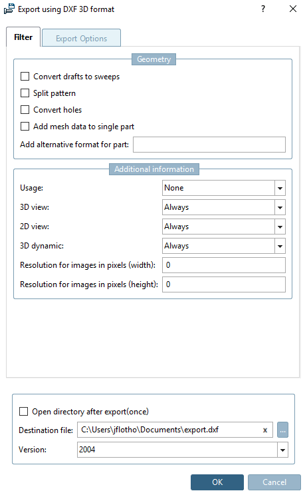
Task: Confirm export with OK button
Action: coord(217,482)
